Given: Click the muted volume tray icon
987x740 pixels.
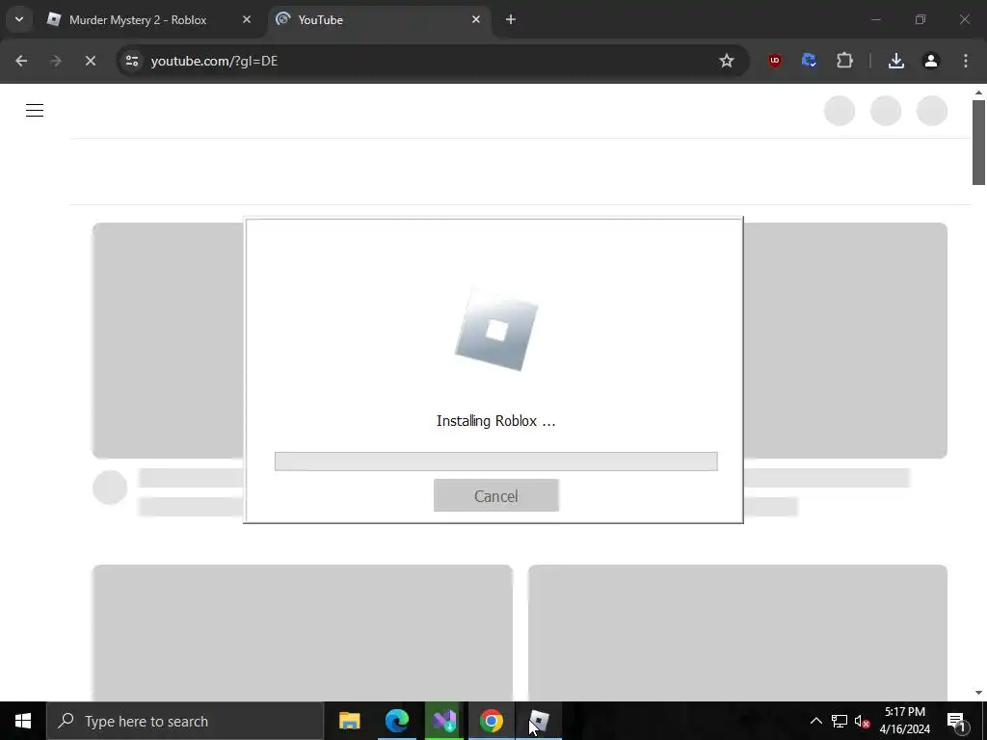Looking at the screenshot, I should [862, 721].
